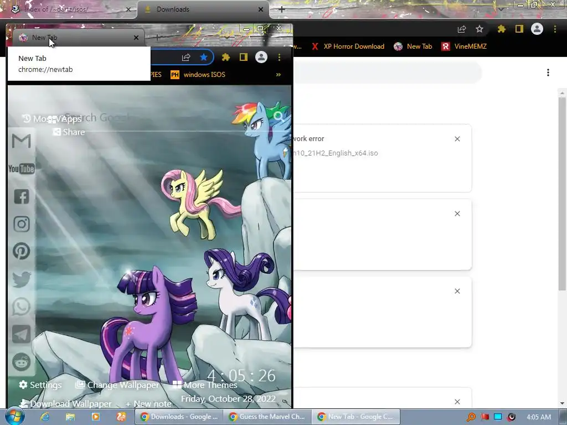Click share icon in Downloads window toolbar

tap(462, 29)
